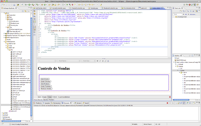Click the Add Cliente button in preview

pyautogui.click(x=45, y=79)
